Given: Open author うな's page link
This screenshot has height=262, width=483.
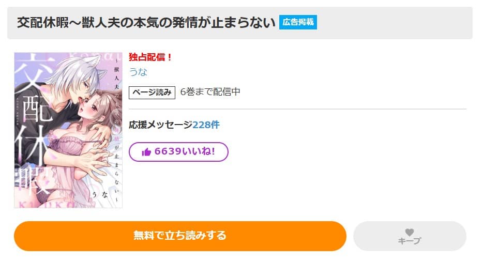Looking at the screenshot, I should coord(138,72).
